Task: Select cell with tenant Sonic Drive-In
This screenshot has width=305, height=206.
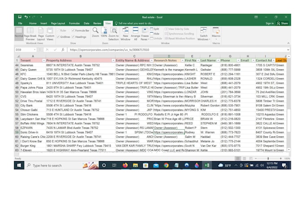Action: 33,132
